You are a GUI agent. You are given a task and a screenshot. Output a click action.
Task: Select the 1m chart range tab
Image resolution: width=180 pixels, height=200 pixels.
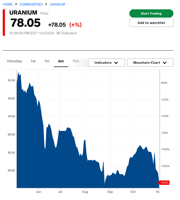(47, 61)
